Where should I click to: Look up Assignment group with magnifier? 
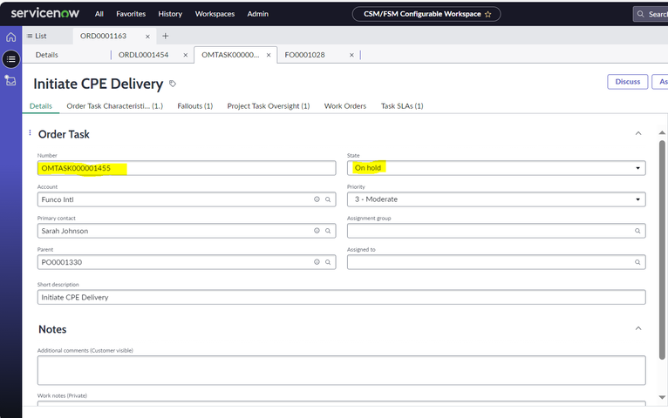coord(637,231)
